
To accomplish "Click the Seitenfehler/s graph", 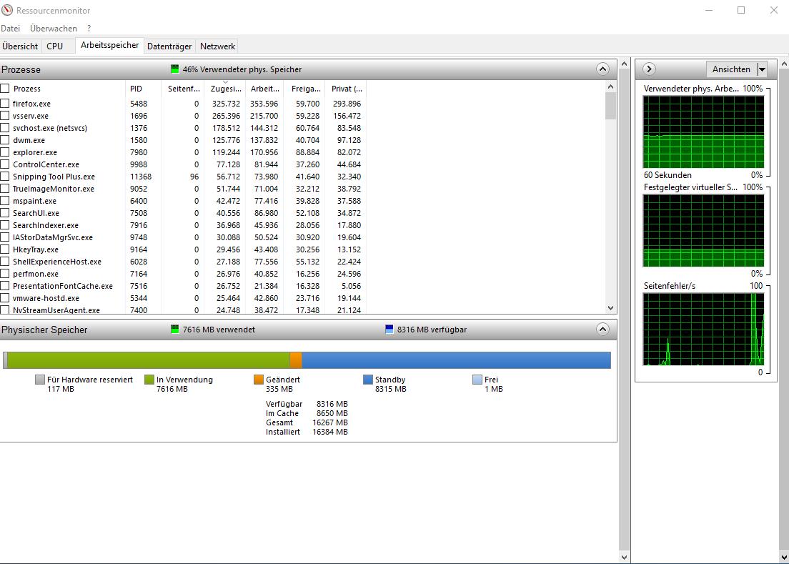I will pyautogui.click(x=703, y=329).
